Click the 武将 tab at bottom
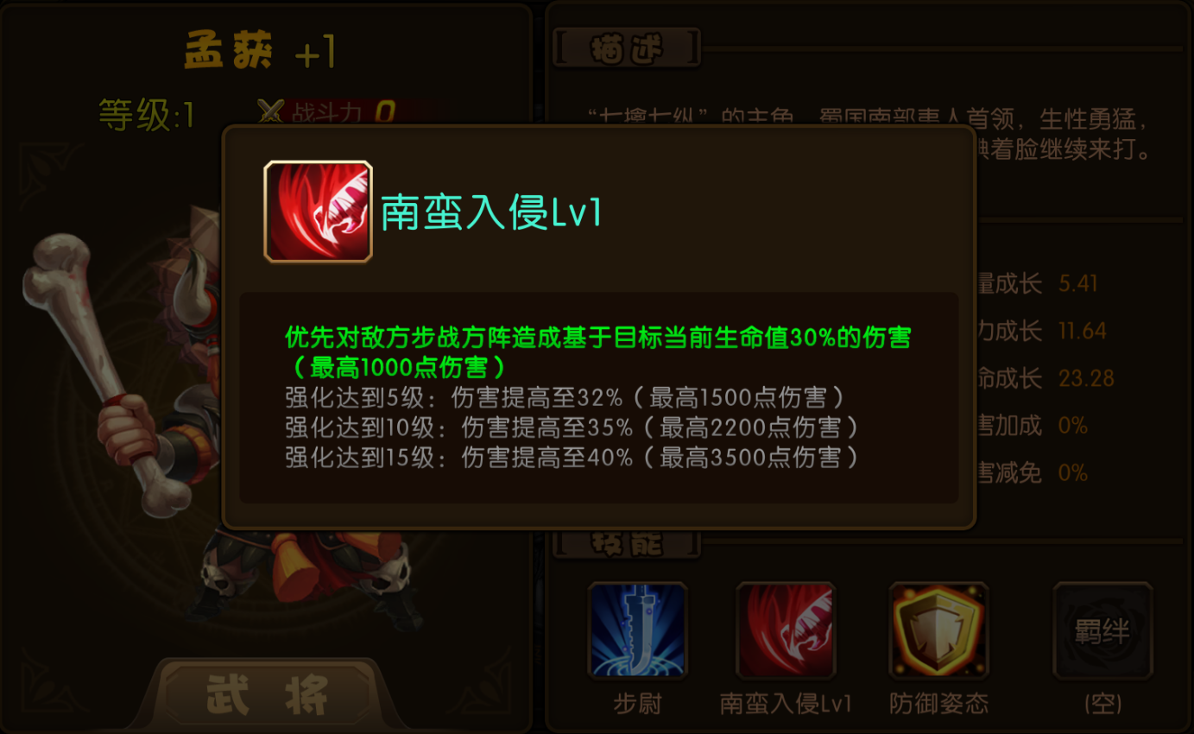Image resolution: width=1194 pixels, height=734 pixels. click(x=268, y=693)
